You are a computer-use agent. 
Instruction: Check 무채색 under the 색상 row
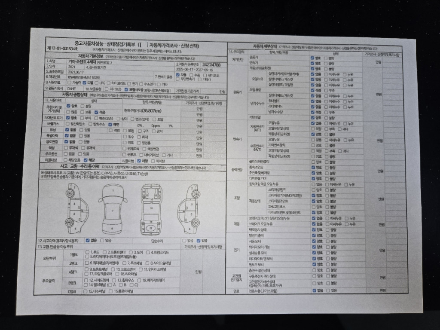point(66,148)
